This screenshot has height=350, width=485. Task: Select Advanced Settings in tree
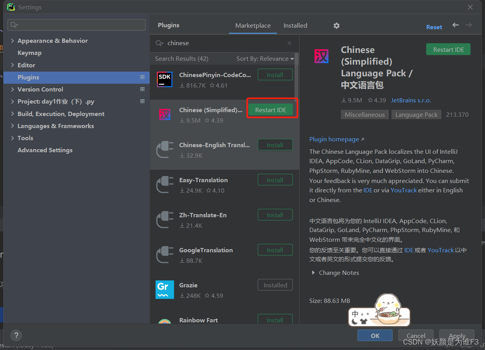(x=45, y=150)
